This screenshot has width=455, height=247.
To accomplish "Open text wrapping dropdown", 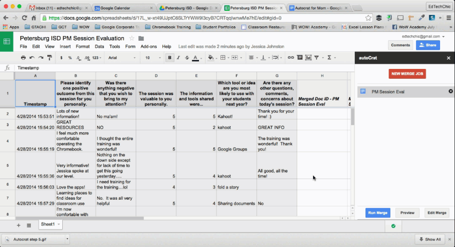I will pyautogui.click(x=277, y=58).
